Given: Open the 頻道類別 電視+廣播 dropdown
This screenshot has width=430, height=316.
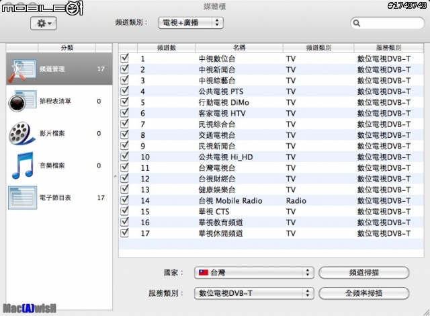Looking at the screenshot, I should 191,23.
